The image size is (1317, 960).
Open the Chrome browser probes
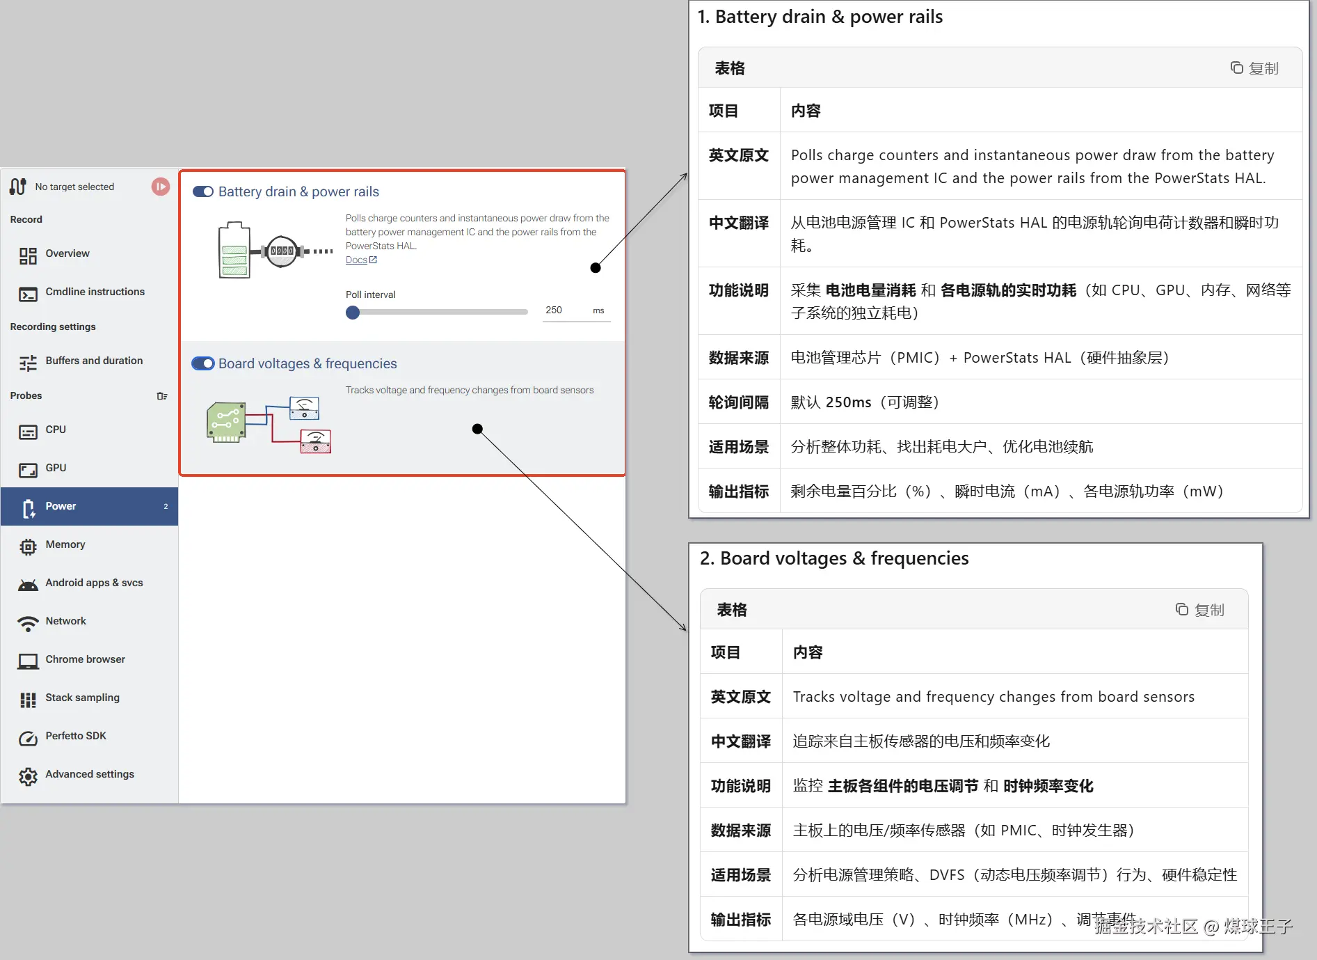(x=84, y=659)
